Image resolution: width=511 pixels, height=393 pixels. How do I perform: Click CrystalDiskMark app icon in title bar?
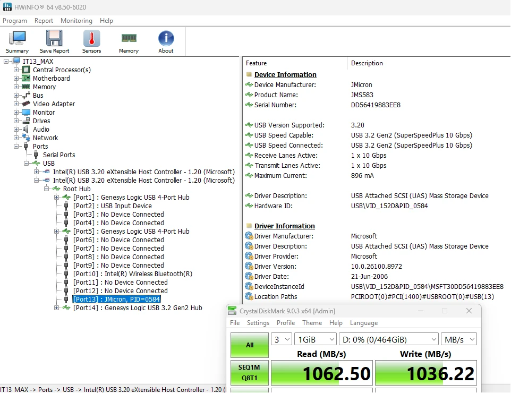point(232,311)
